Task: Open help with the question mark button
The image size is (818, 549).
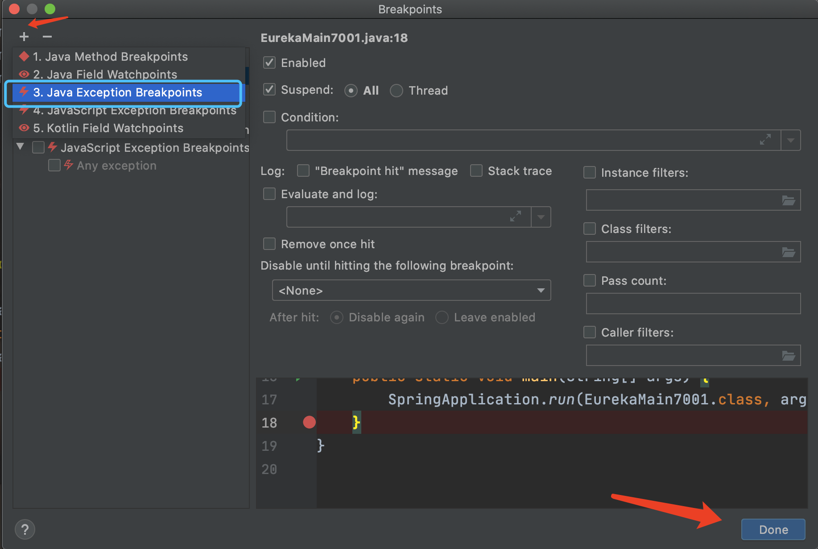Action: (25, 529)
